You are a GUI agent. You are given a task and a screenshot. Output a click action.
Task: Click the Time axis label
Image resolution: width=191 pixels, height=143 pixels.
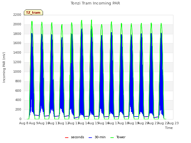pos(169,128)
